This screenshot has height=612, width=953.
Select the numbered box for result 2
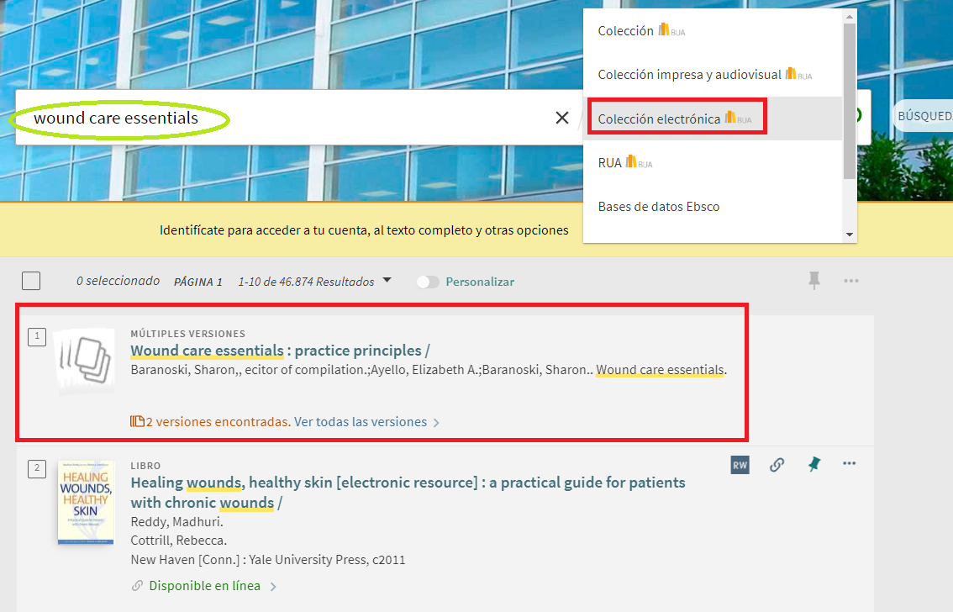click(37, 469)
